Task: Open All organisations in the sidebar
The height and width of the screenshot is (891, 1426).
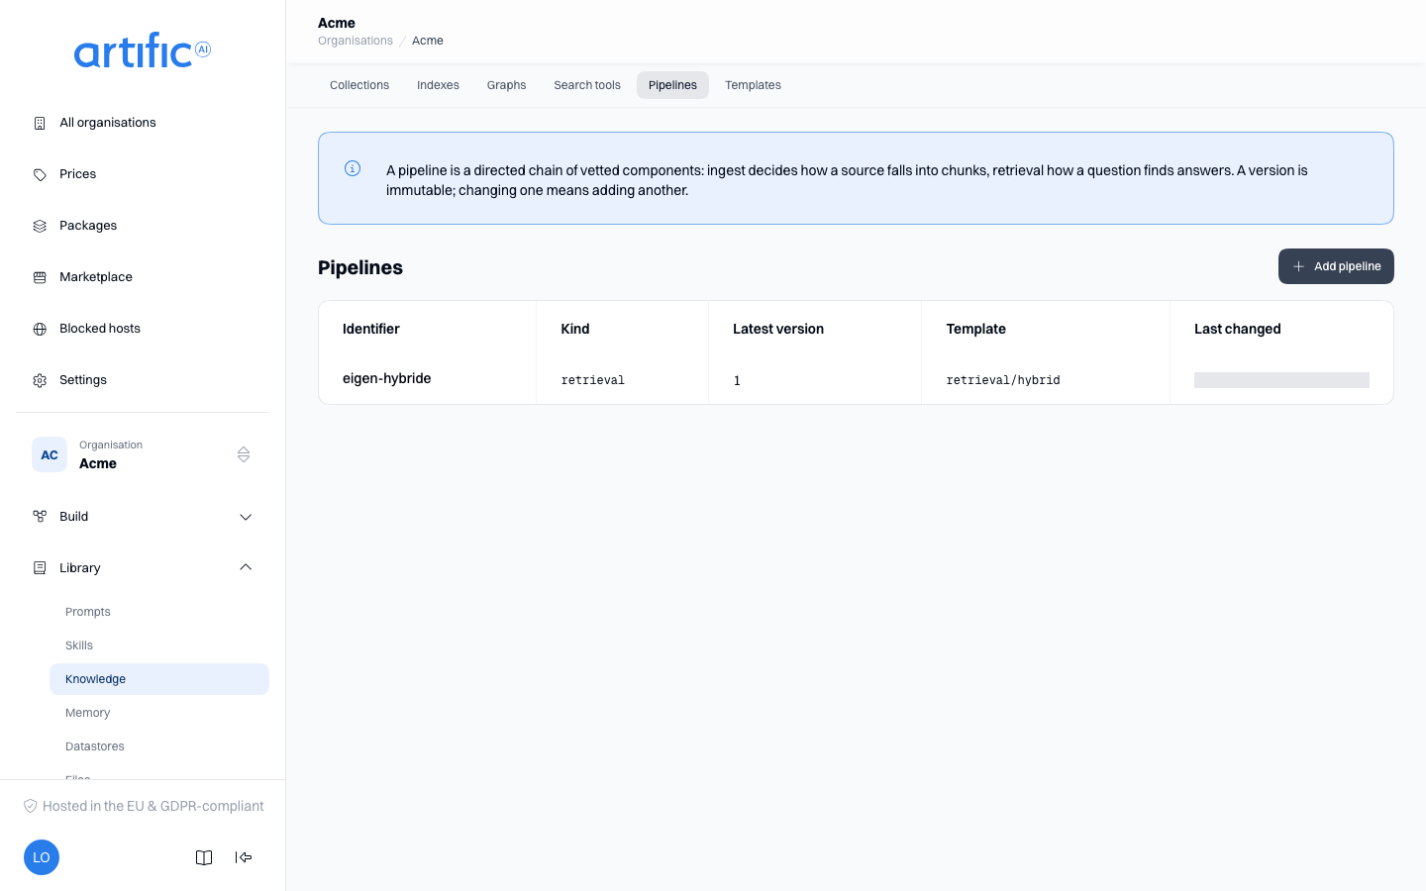Action: pos(143,123)
